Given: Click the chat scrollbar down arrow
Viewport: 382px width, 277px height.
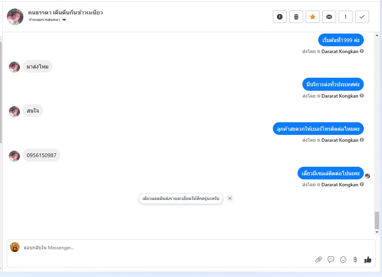Looking at the screenshot, I should tap(377, 232).
